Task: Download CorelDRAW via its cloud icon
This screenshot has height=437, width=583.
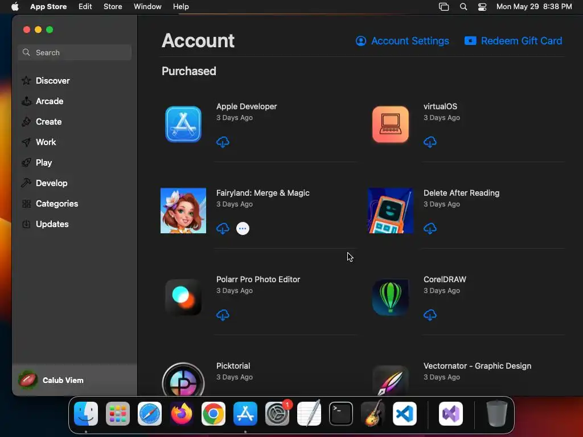Action: pyautogui.click(x=430, y=315)
